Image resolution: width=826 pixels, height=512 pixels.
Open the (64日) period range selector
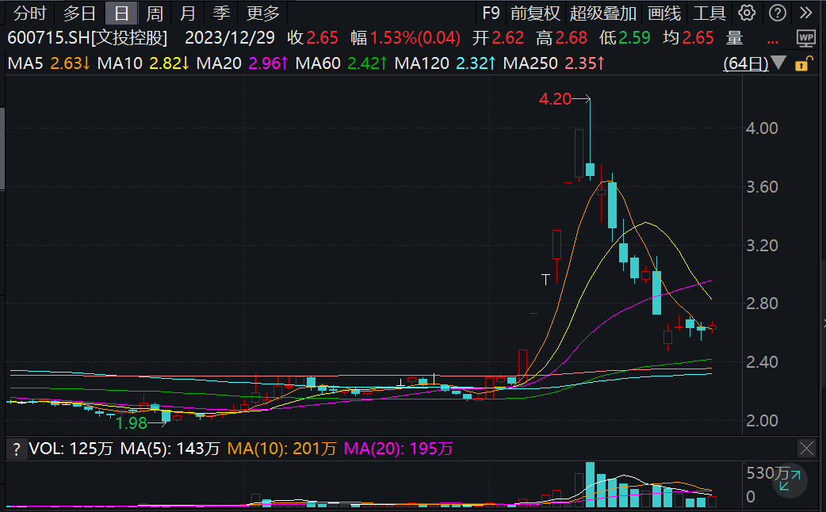[x=745, y=63]
